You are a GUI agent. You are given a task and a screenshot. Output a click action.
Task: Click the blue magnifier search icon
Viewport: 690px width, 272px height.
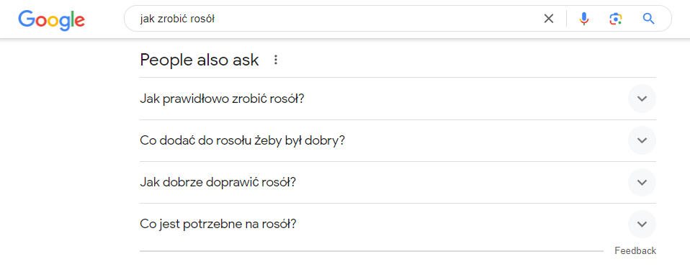click(649, 19)
